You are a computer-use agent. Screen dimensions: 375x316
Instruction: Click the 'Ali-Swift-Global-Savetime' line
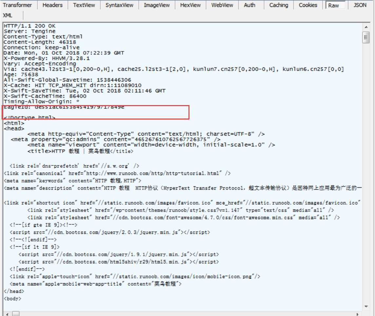68,80
